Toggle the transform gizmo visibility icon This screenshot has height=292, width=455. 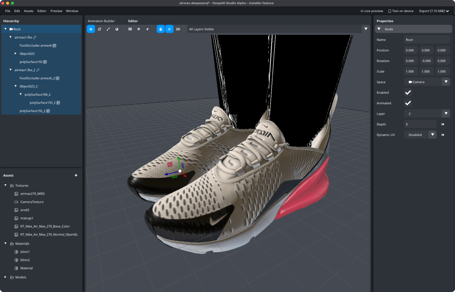tap(169, 29)
